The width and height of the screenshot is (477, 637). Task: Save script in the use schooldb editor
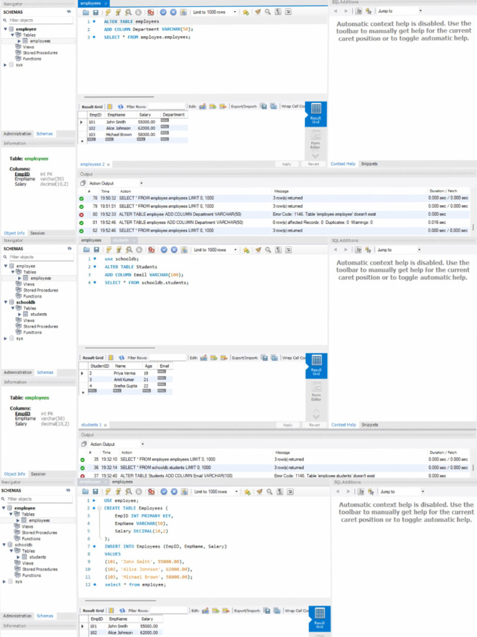point(96,250)
